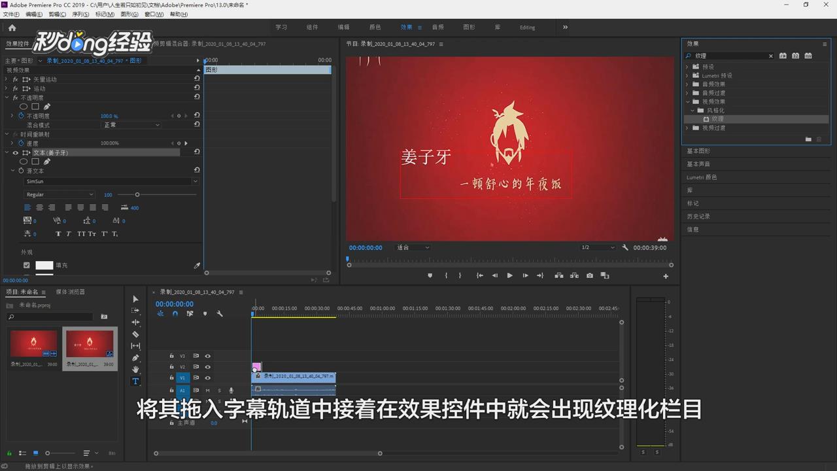Click the font size slider

click(157, 194)
